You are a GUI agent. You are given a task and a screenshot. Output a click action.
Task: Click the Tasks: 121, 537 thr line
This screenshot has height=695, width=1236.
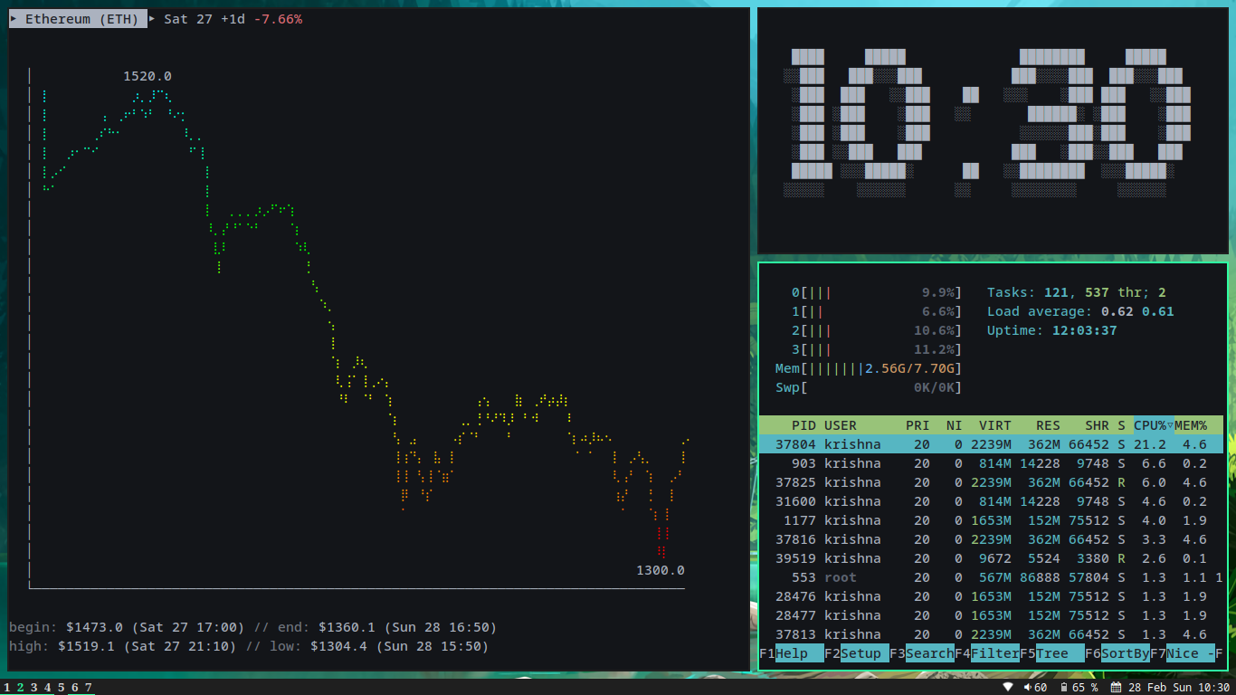pyautogui.click(x=1077, y=292)
